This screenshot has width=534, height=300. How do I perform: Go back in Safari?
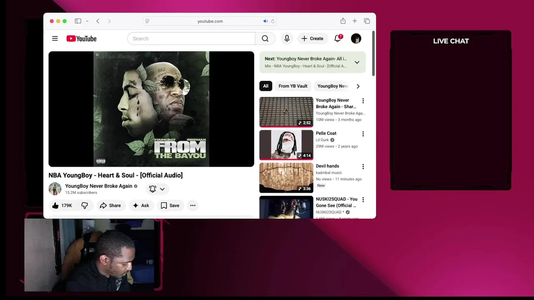[x=98, y=21]
